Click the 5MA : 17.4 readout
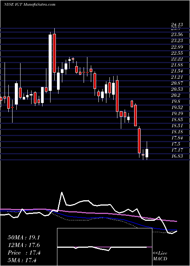Image resolution: width=190 pixels, height=266 pixels. click(x=22, y=260)
